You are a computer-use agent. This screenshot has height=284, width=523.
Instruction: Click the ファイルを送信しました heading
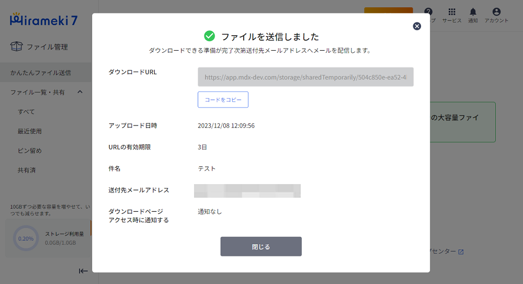[270, 37]
